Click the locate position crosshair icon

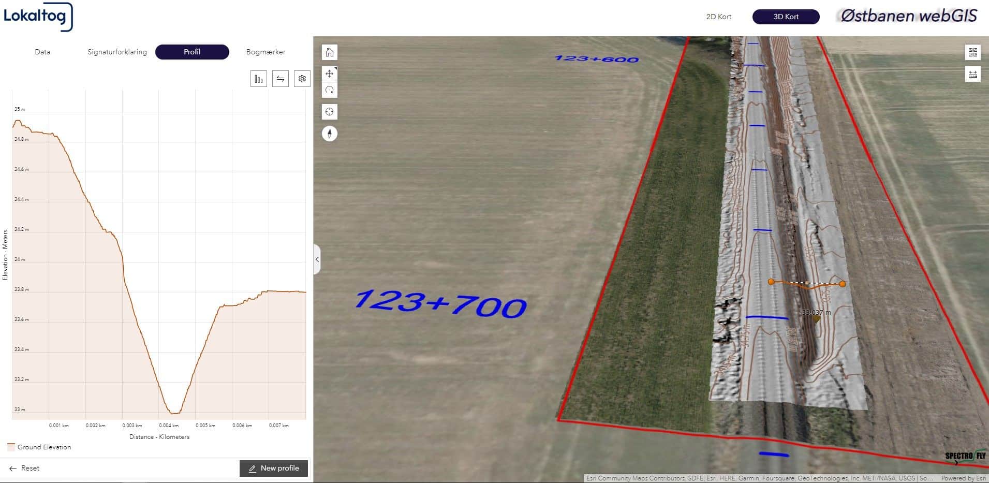click(x=330, y=112)
